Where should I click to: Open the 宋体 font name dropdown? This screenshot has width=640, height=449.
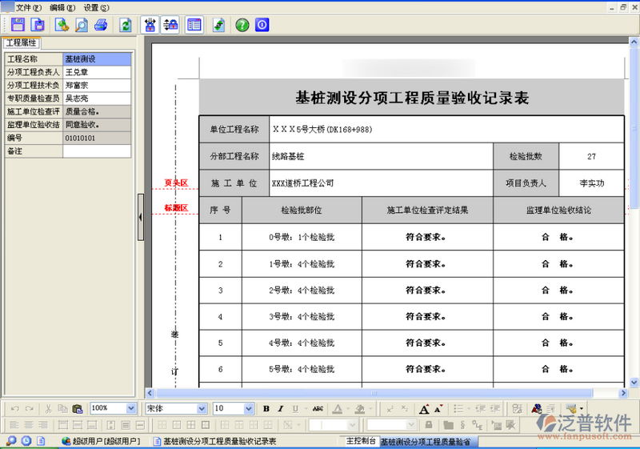[202, 408]
